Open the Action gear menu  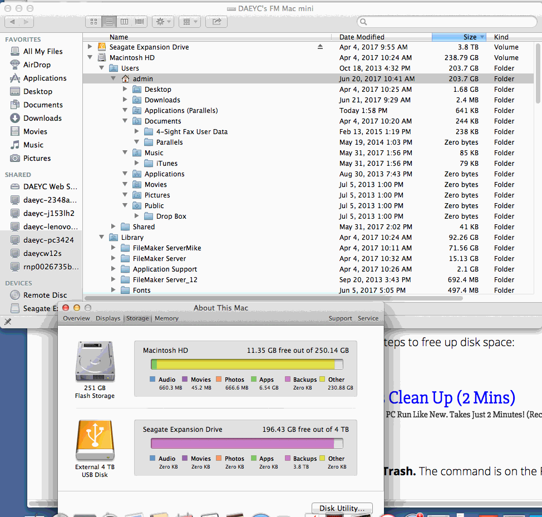coord(163,22)
